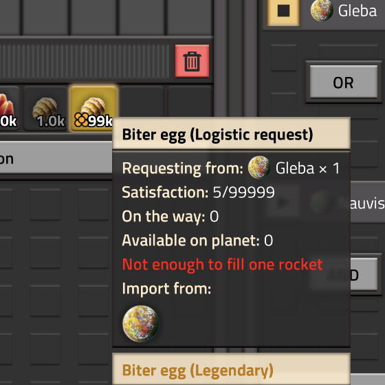Click the 'Biter egg (Legendary)' tooltip header

click(198, 371)
